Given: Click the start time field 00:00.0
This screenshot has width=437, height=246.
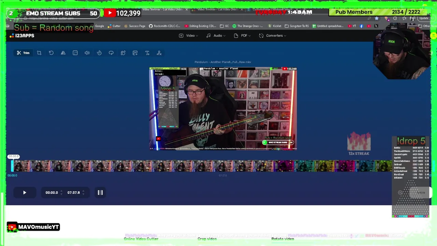Looking at the screenshot, I should [52, 193].
